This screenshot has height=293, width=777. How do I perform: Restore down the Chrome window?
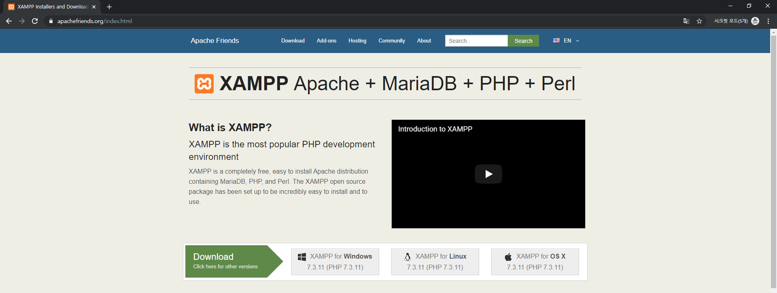click(749, 6)
